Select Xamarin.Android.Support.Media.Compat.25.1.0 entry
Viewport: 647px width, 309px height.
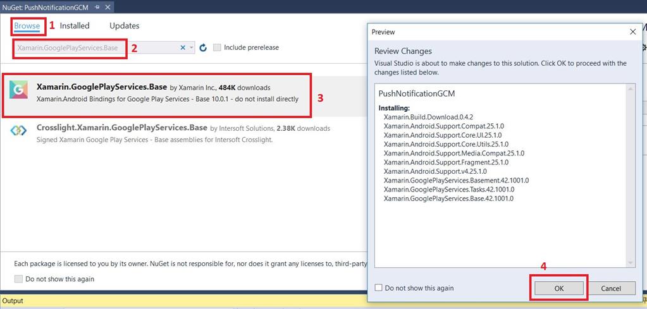tap(454, 153)
